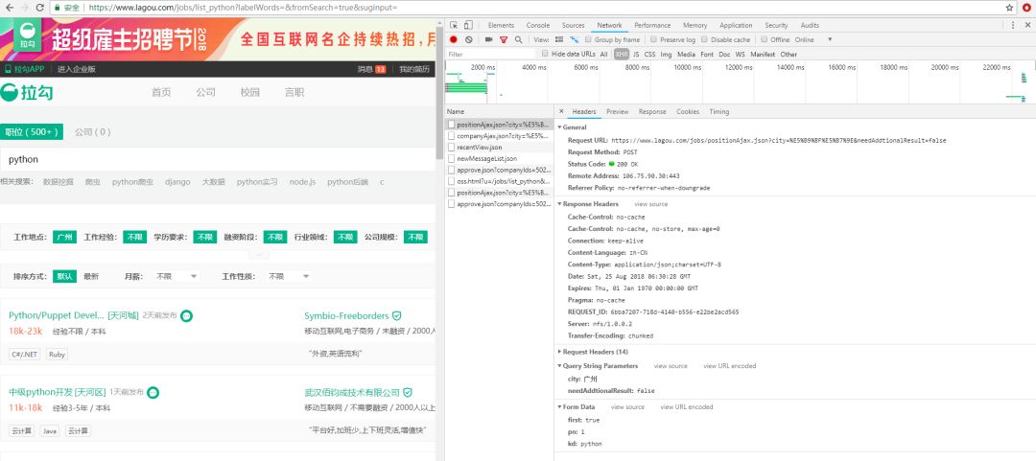Expand more filters with the small handle

click(258, 254)
